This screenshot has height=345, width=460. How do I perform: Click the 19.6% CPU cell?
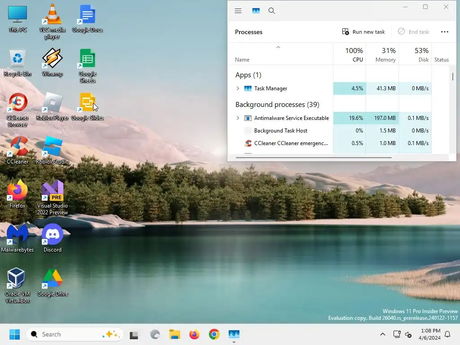coord(349,118)
